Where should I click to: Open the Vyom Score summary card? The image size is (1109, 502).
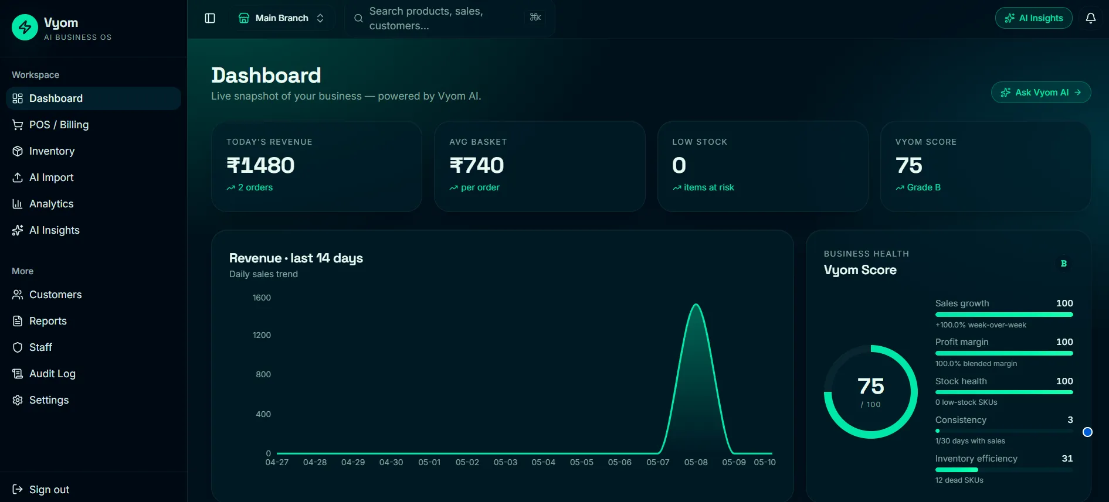tap(986, 166)
